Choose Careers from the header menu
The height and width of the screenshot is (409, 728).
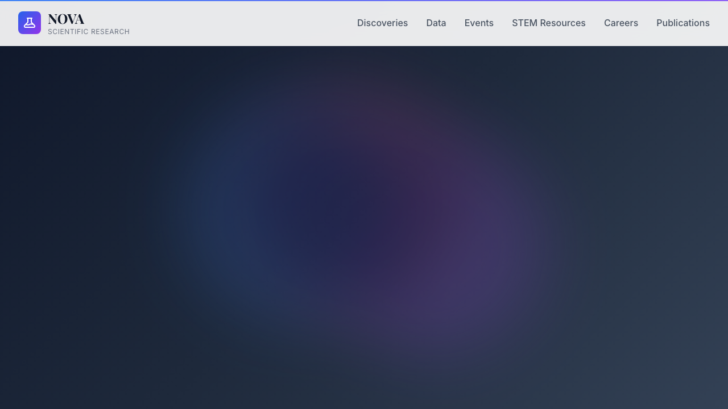(621, 23)
